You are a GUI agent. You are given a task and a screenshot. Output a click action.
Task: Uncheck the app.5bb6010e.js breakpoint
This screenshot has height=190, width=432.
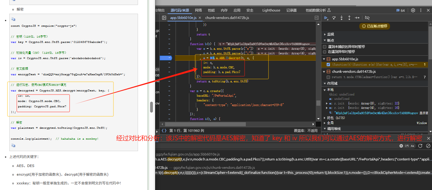[329, 64]
